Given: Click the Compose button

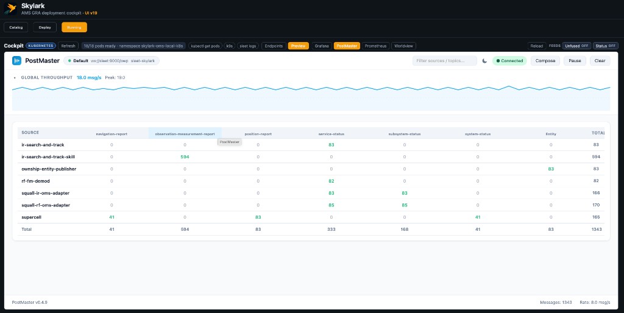Looking at the screenshot, I should [x=545, y=61].
